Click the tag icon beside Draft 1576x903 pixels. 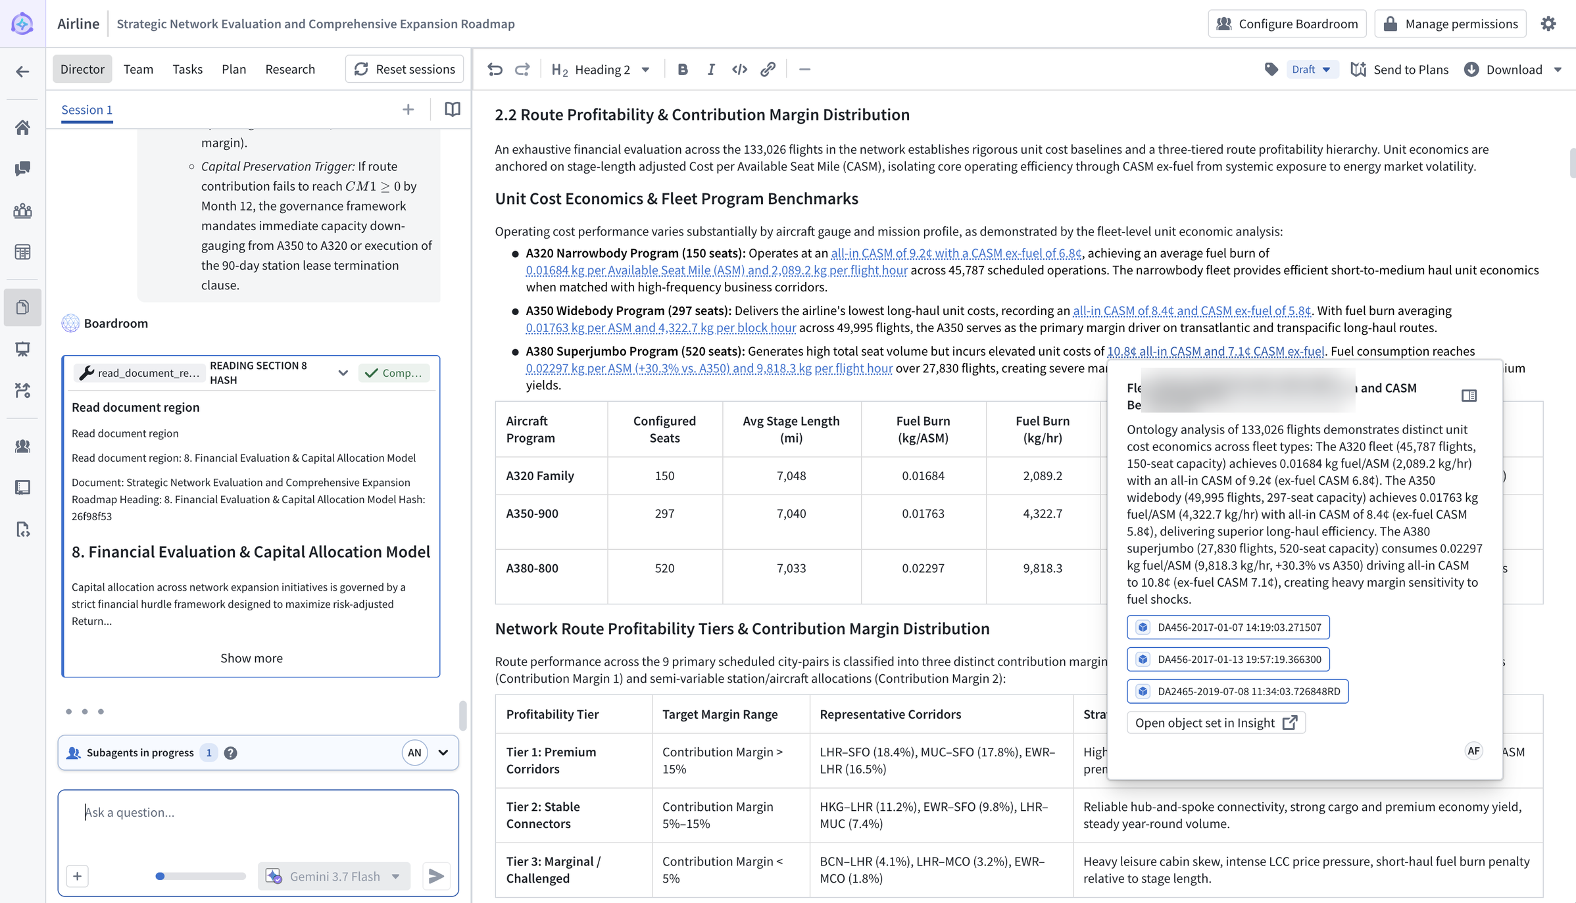[1271, 69]
